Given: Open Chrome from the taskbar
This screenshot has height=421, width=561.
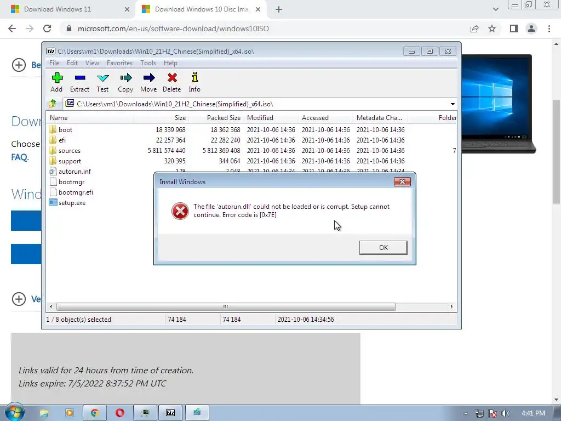Looking at the screenshot, I should coord(94,413).
